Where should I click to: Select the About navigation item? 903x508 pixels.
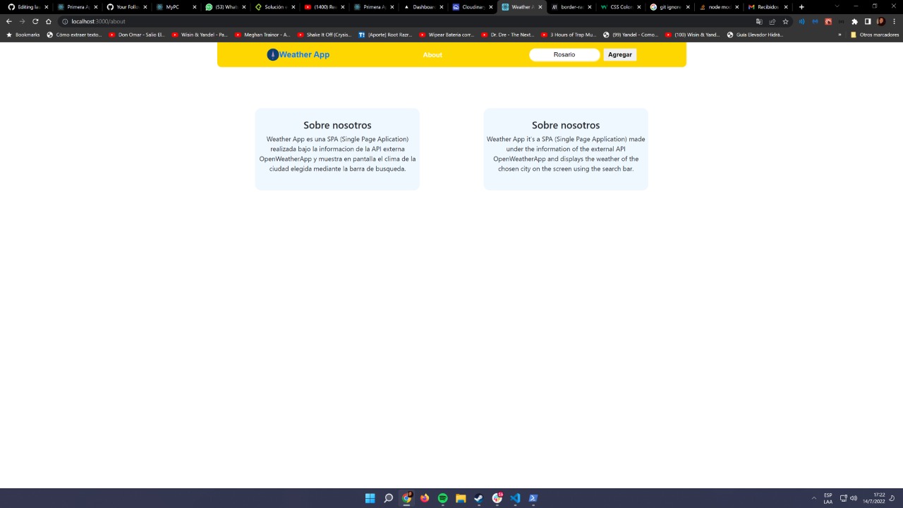pos(432,54)
